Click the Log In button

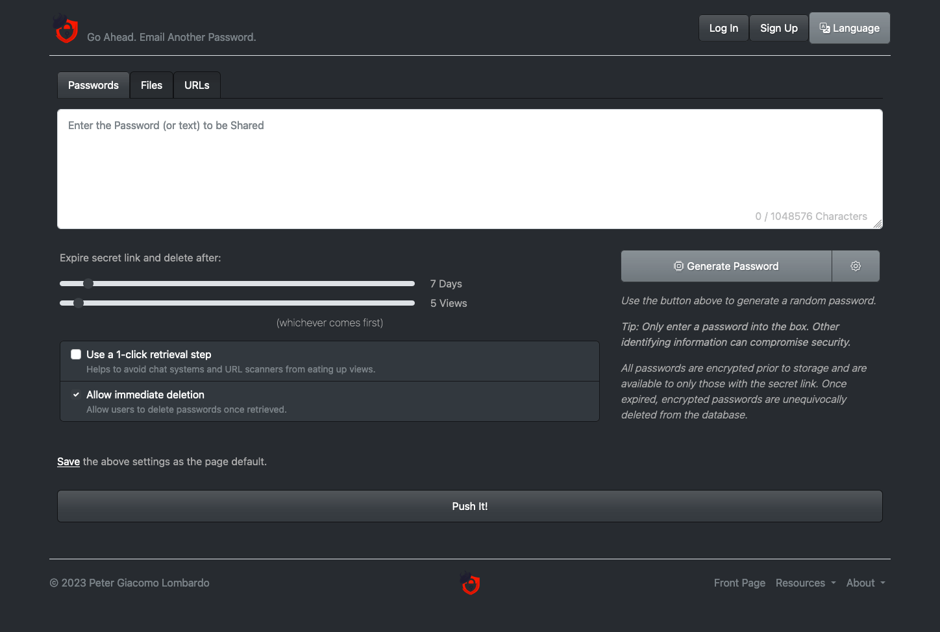pyautogui.click(x=723, y=28)
